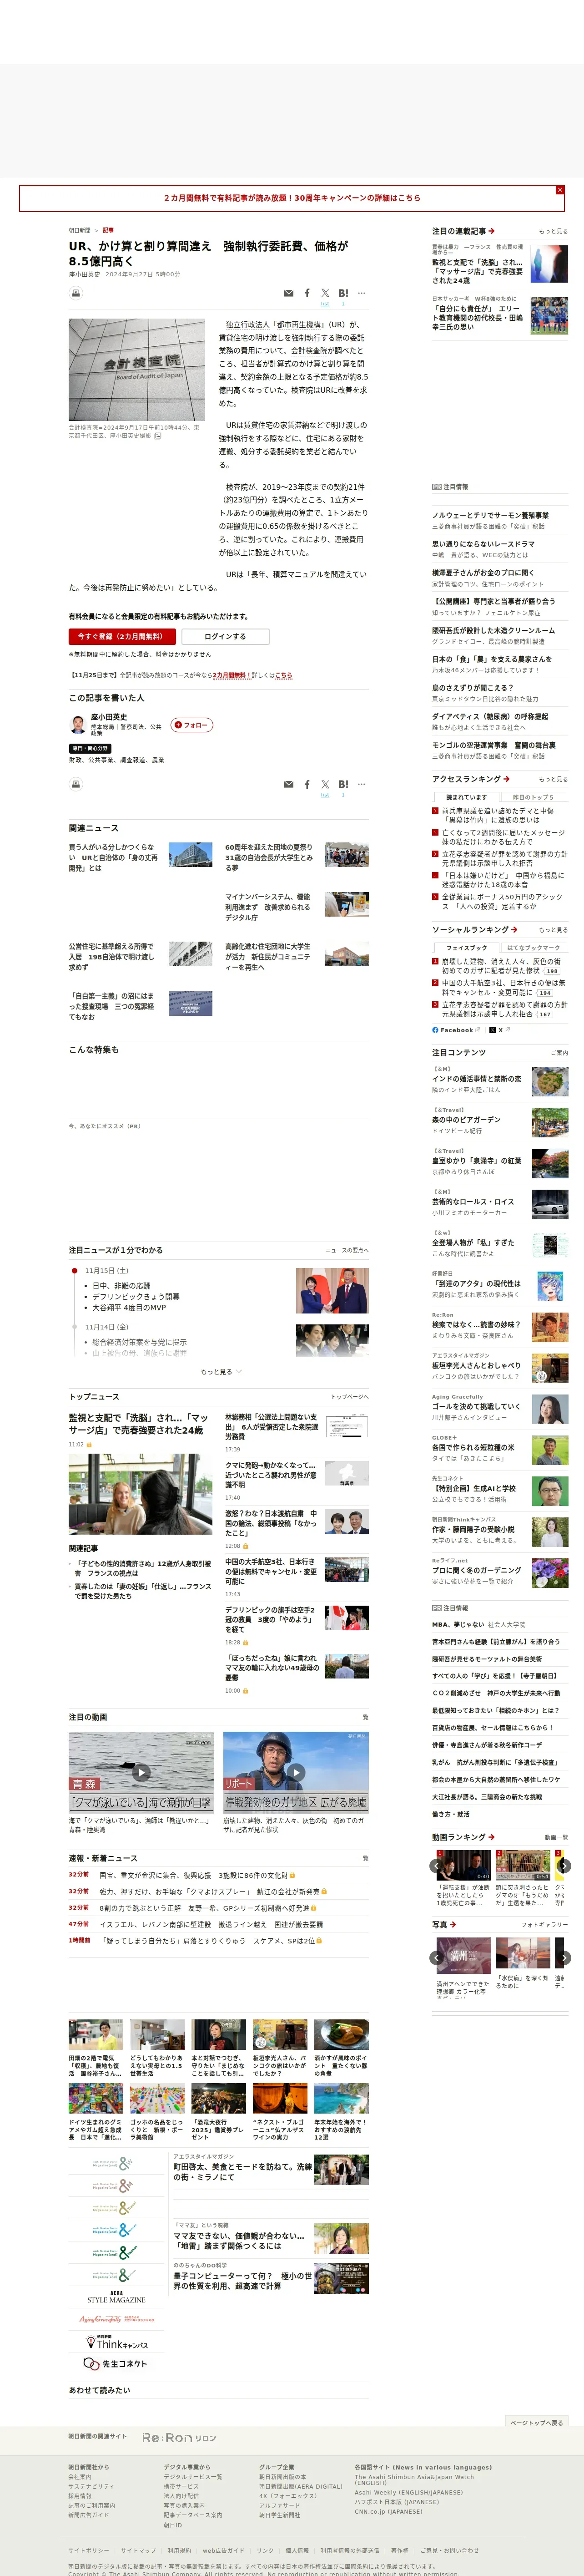Enlarge the 会計検査院 photo via the caption icon
This screenshot has height=2576, width=584.
pyautogui.click(x=157, y=436)
